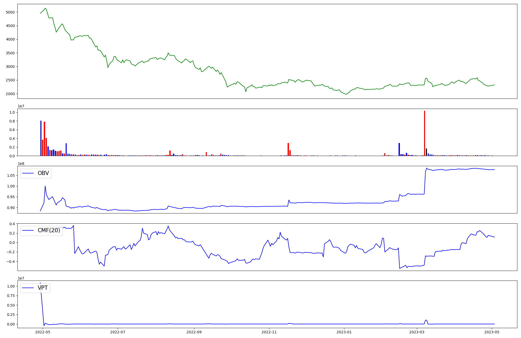
Task: Click the 1.05 tick on OBV axis
Action: click(x=11, y=175)
